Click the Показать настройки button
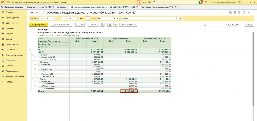Image resolution: width=257 pixels, height=121 pixels. coord(61,25)
